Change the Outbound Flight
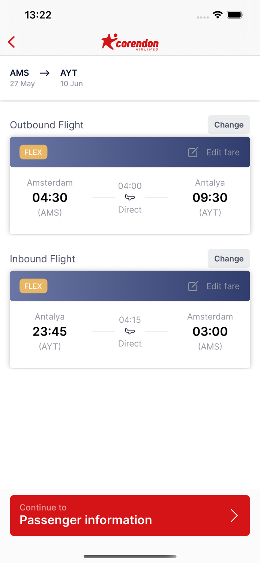260x563 pixels. [x=229, y=125]
